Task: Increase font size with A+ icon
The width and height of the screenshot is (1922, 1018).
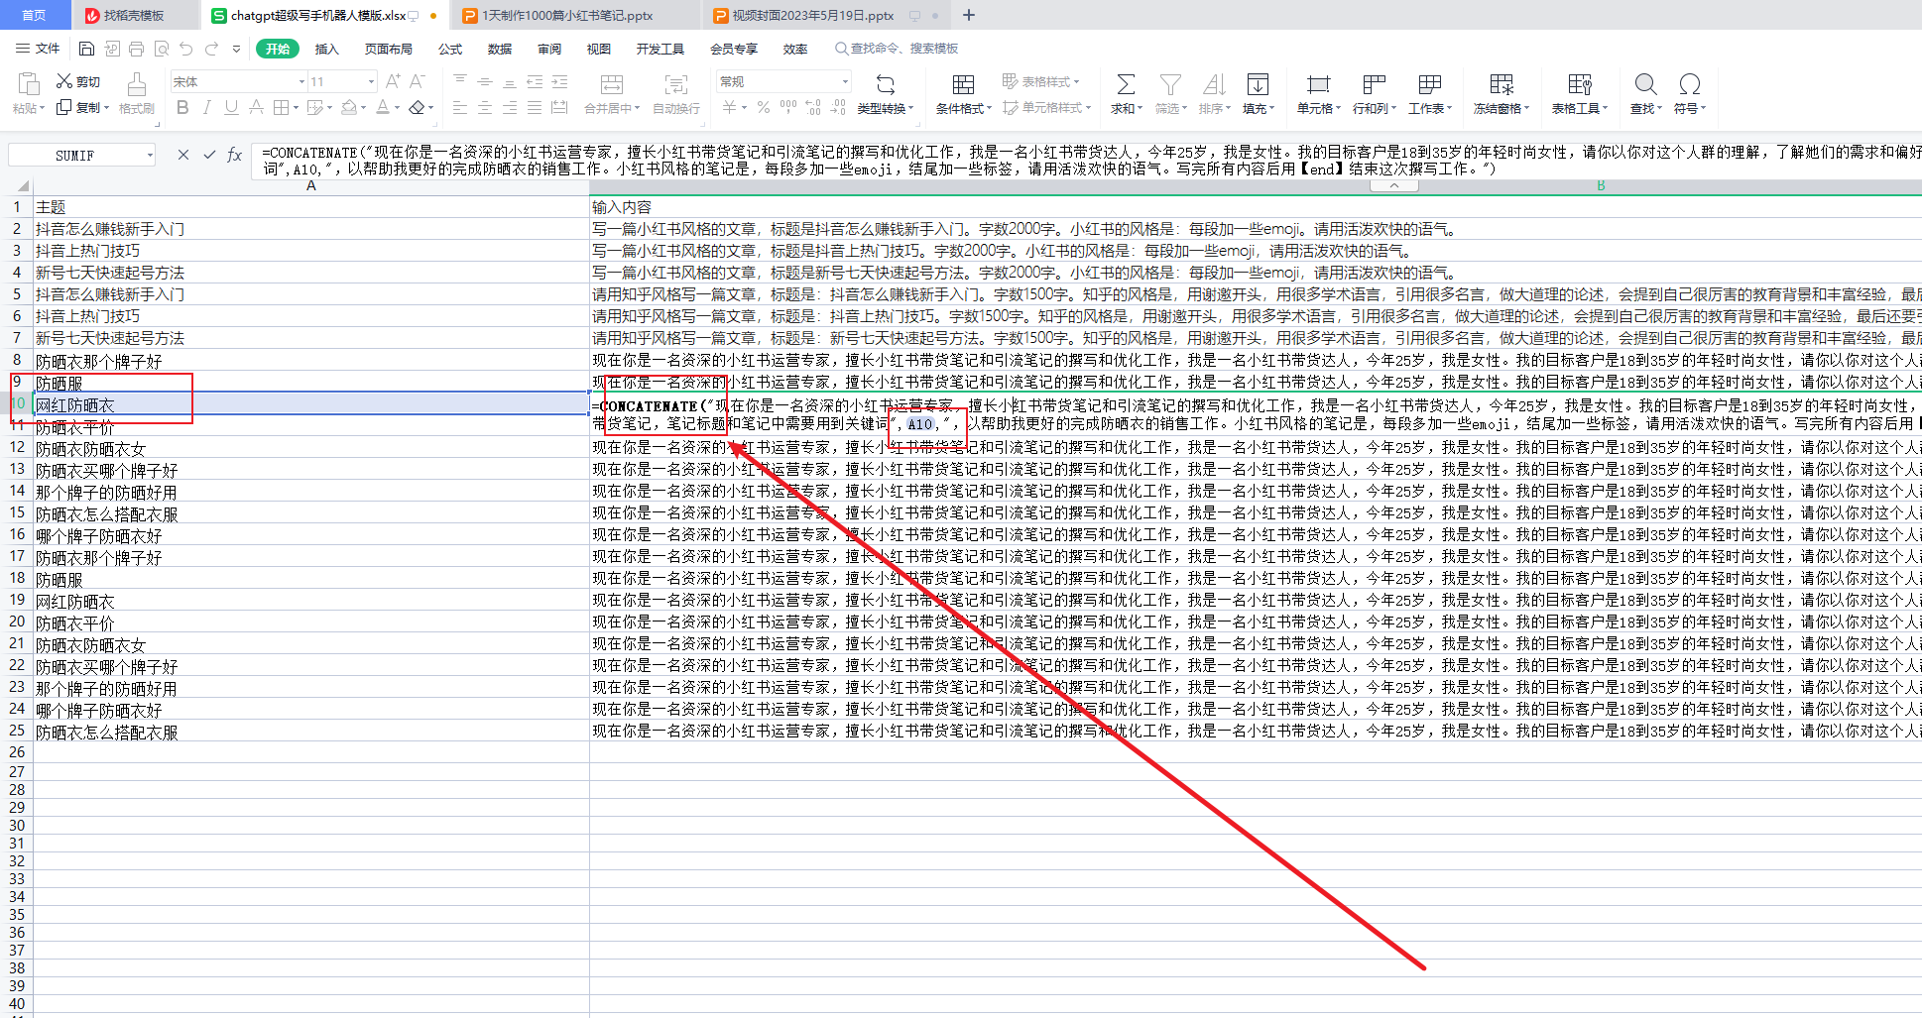Action: point(393,81)
